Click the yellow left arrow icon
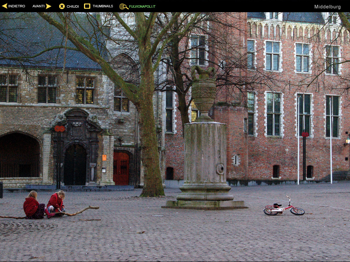Viewport: 350px width, 262px height. (5, 6)
